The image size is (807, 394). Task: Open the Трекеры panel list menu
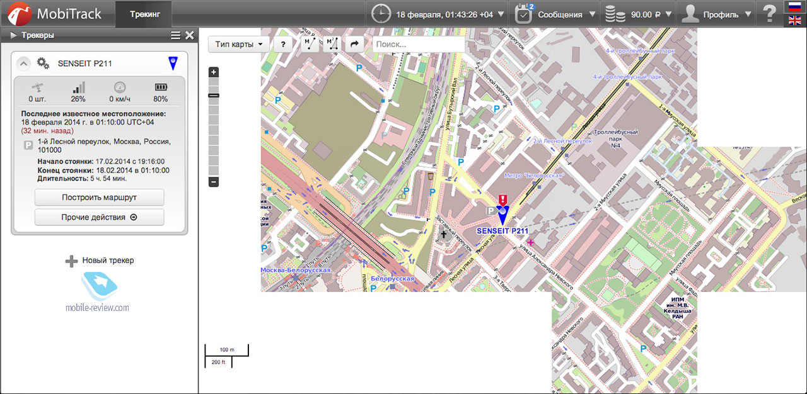(x=175, y=35)
